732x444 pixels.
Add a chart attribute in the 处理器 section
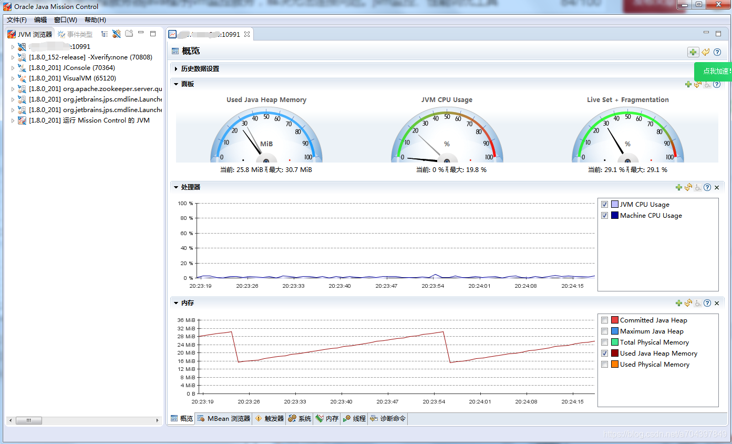(679, 187)
